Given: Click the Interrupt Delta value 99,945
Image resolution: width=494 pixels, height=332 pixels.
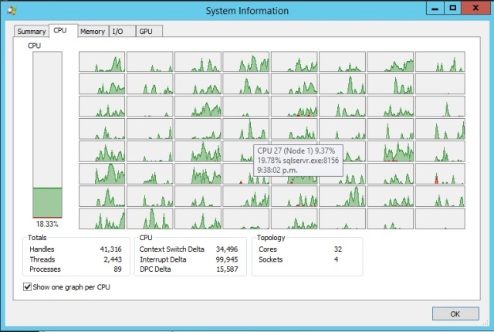Looking at the screenshot, I should [x=227, y=259].
